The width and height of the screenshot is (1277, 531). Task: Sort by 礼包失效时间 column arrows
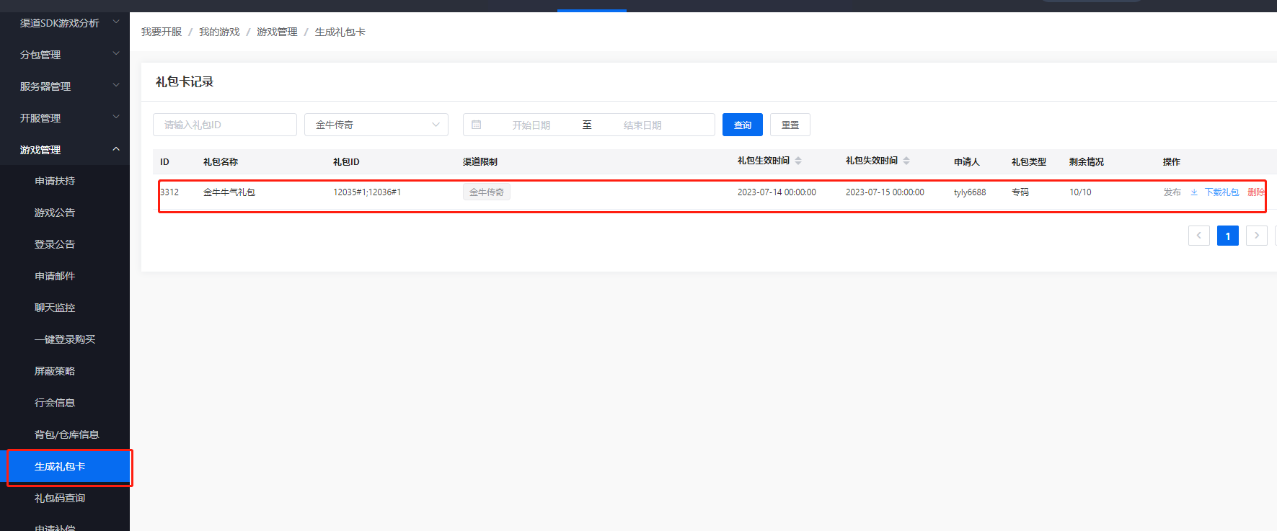(906, 161)
